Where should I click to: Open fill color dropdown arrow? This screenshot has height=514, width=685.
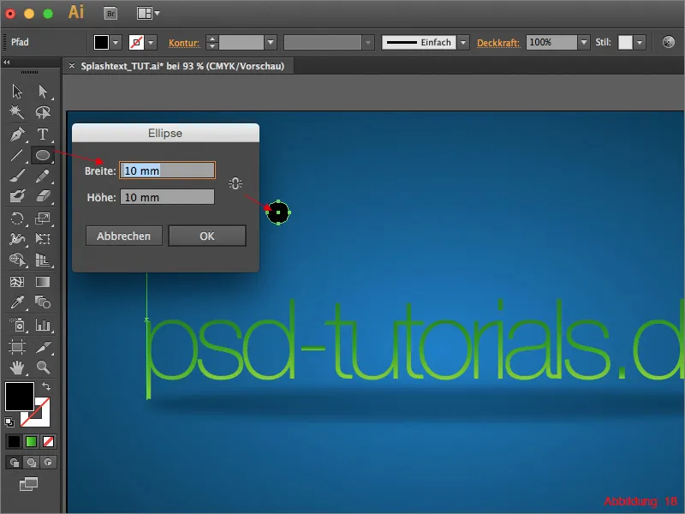point(116,42)
